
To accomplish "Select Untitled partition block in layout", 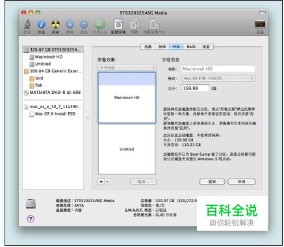I will pyautogui.click(x=127, y=149).
